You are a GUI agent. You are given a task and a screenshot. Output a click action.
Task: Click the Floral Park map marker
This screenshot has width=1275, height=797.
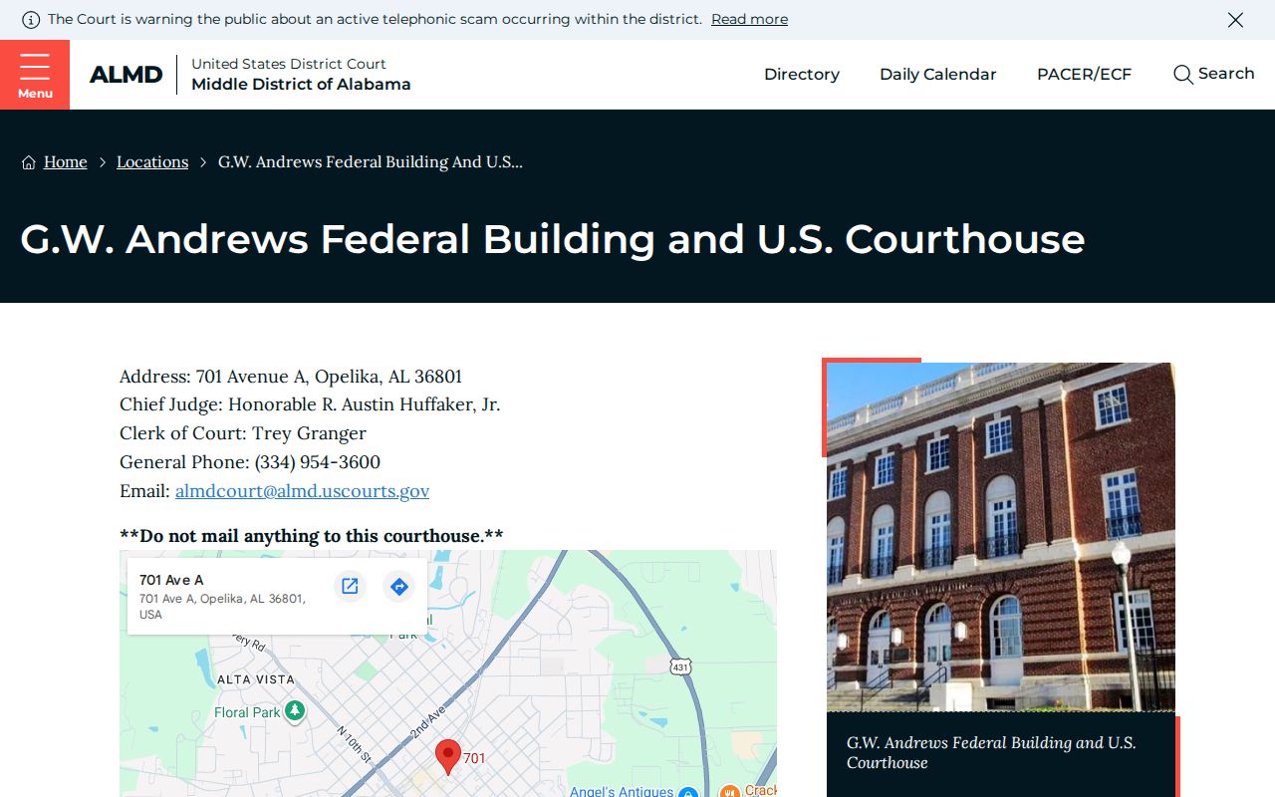294,711
